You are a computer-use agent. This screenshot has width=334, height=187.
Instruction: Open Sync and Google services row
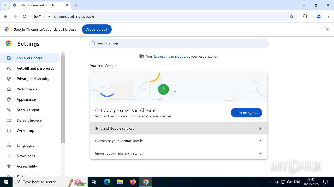pyautogui.click(x=179, y=128)
